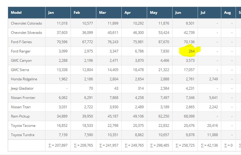
Task: Sort by the May column header
Action: (160, 13)
